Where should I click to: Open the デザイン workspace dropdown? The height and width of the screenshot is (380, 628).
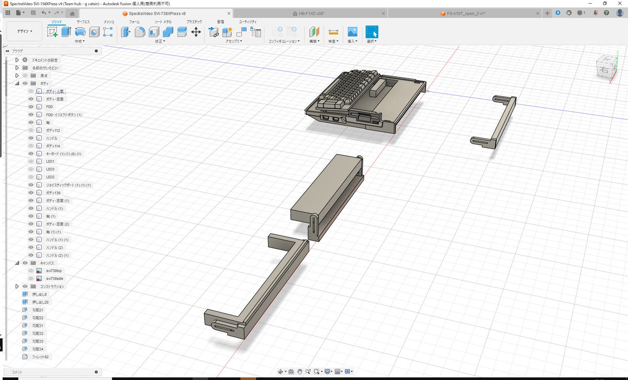point(25,31)
